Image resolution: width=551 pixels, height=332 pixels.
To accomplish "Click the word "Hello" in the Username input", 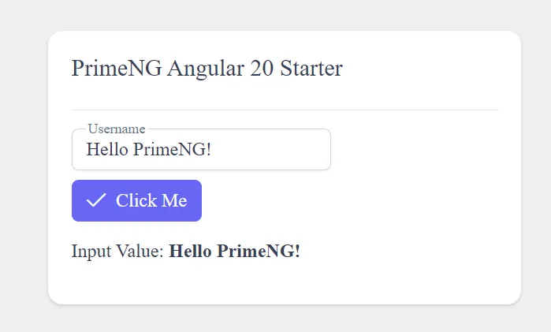I will [x=107, y=149].
